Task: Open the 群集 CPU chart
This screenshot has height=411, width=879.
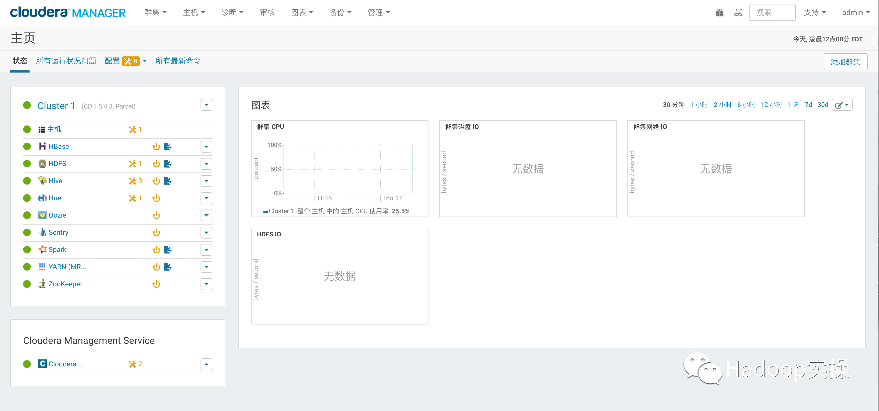Action: coord(340,168)
